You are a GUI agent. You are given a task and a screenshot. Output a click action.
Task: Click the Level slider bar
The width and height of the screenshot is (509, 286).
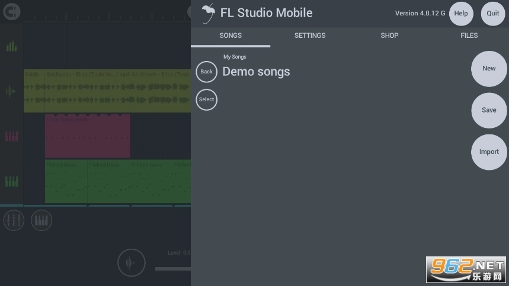[172, 269]
